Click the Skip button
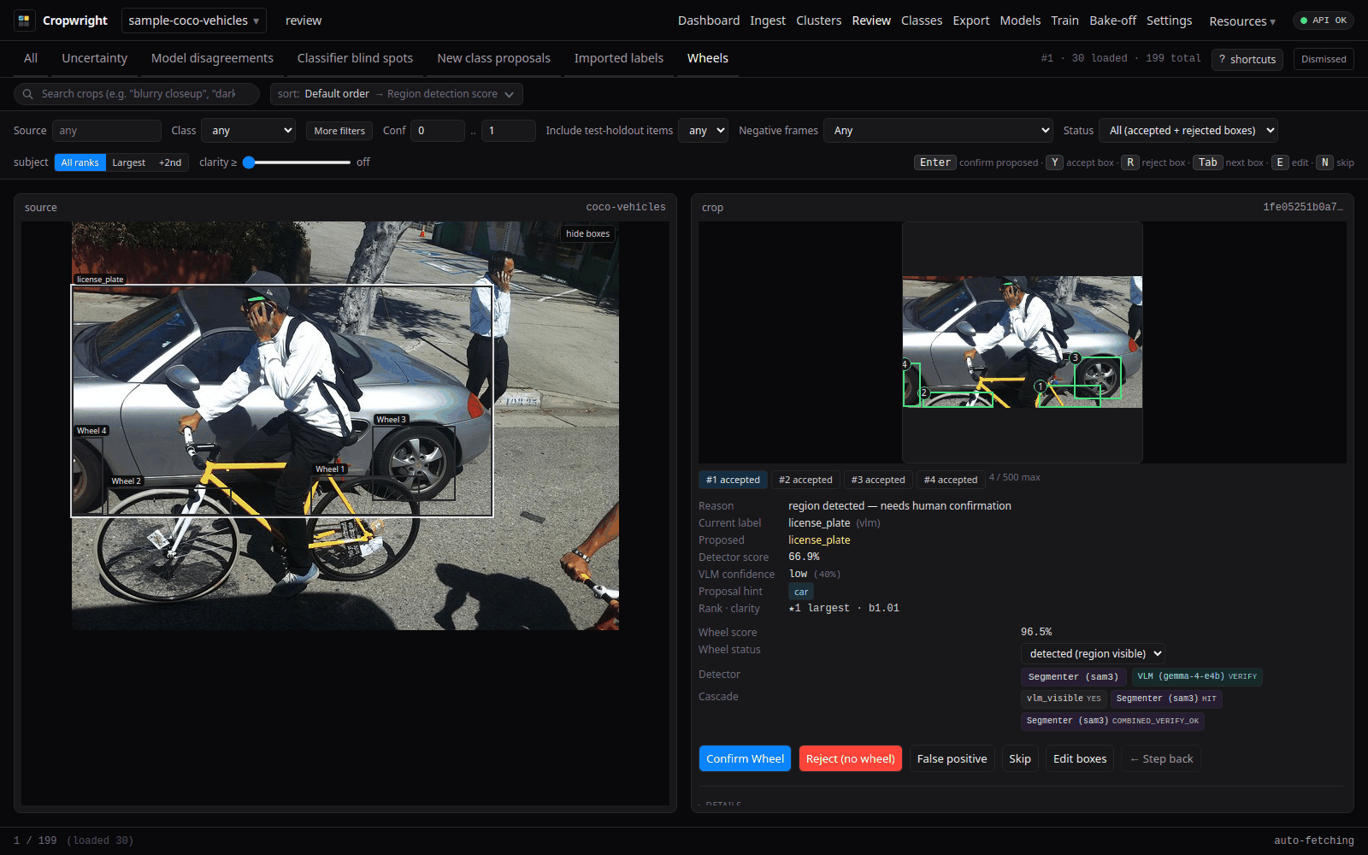The image size is (1368, 855). click(1020, 758)
